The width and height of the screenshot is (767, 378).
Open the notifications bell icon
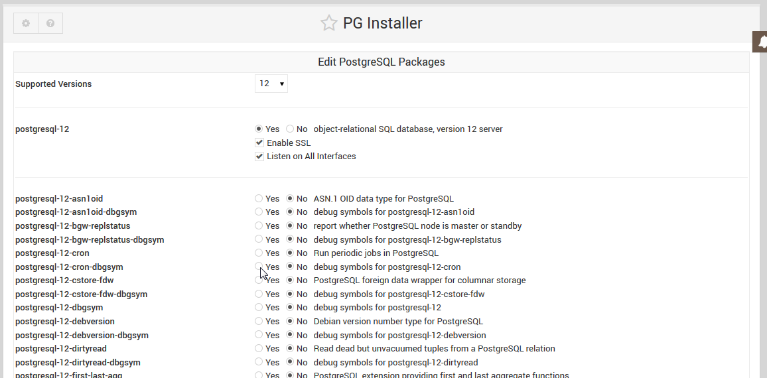pyautogui.click(x=760, y=42)
